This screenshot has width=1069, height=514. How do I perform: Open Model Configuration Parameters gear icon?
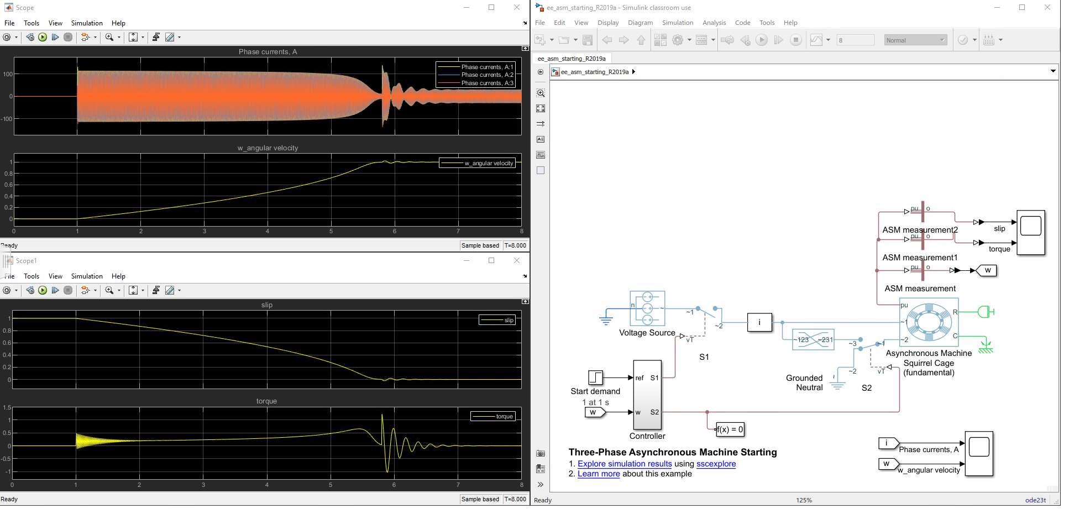679,40
